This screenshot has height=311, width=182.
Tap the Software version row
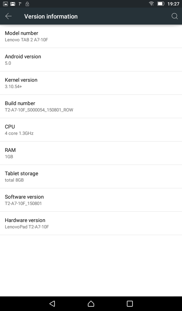tap(91, 200)
